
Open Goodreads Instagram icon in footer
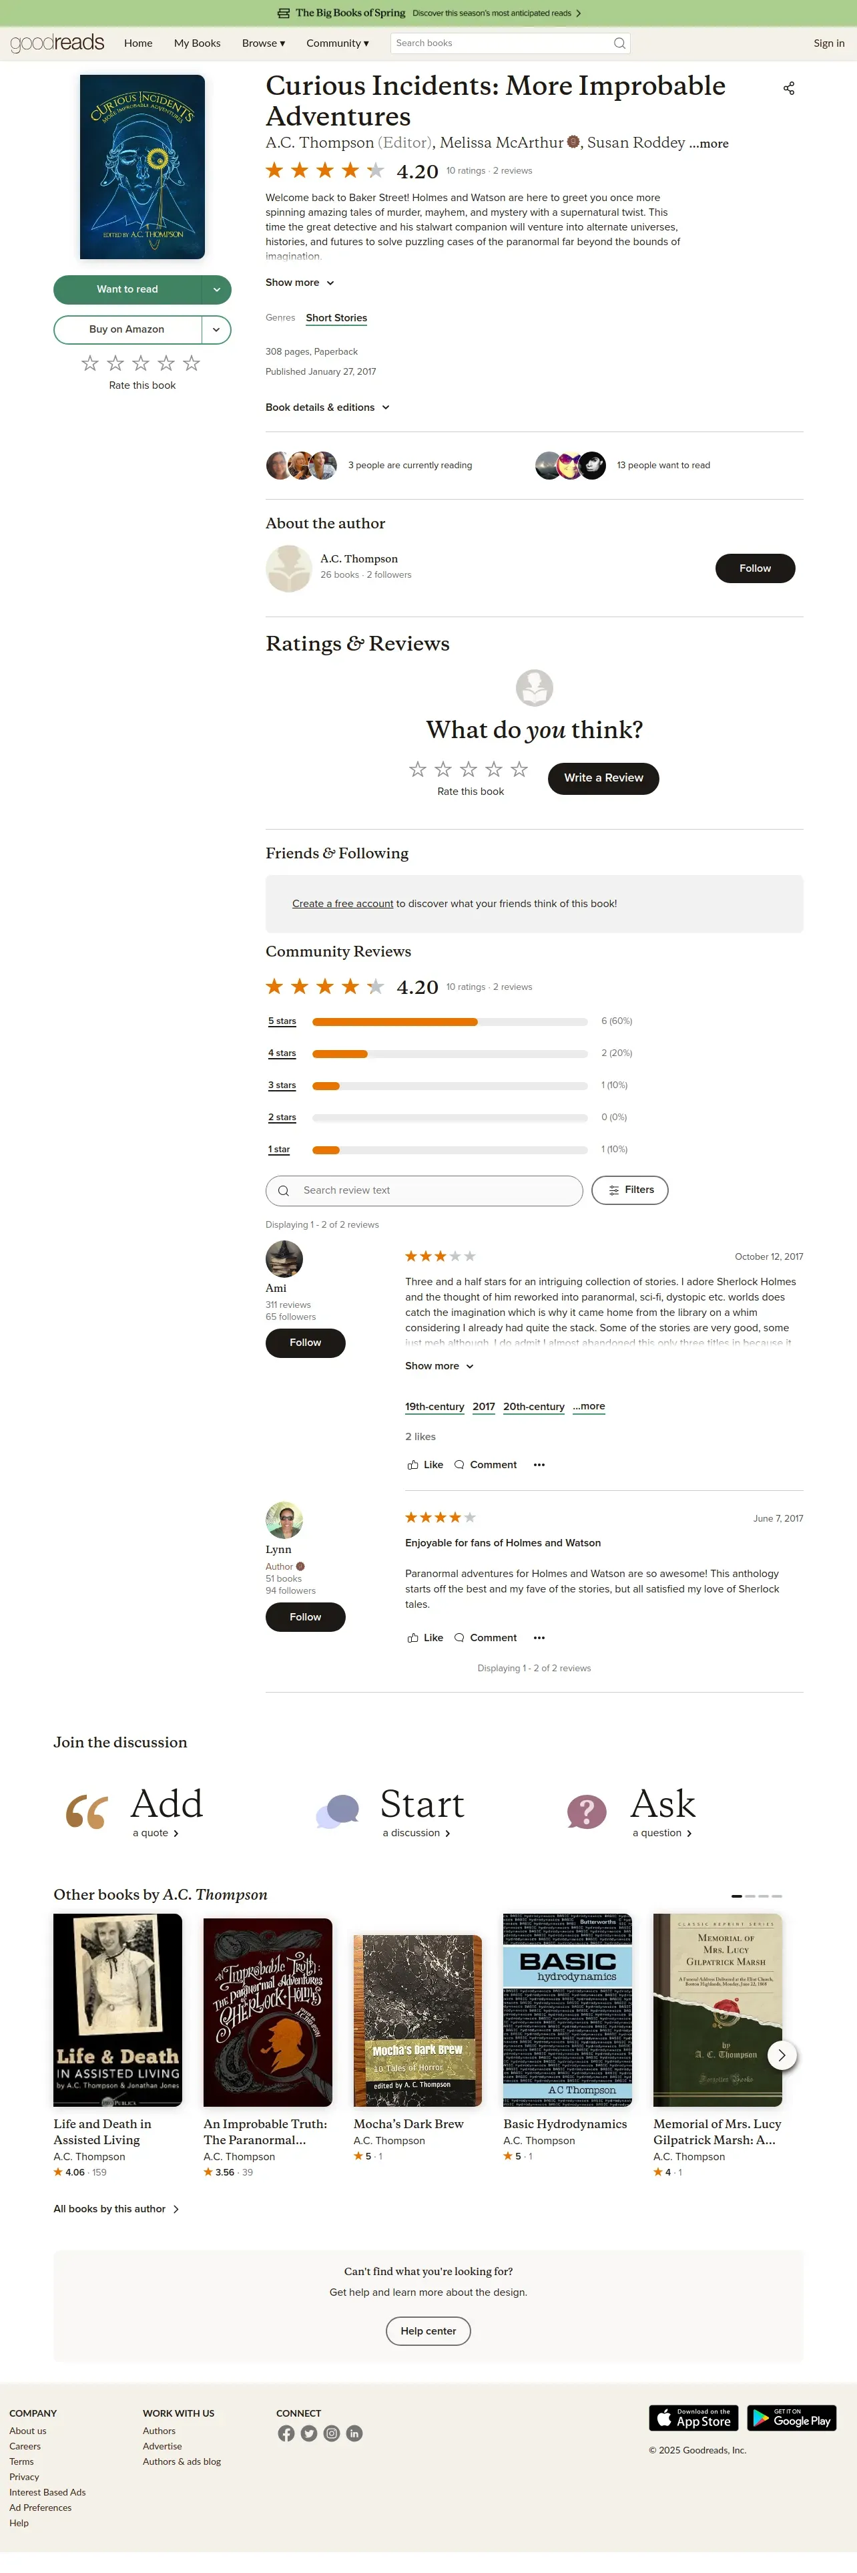[331, 2433]
